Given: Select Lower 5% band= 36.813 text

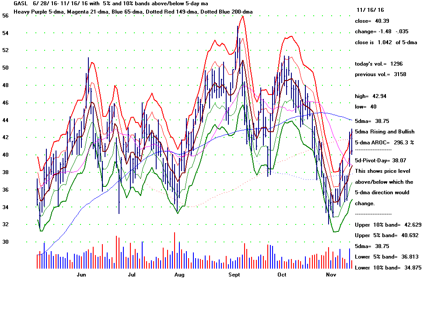Looking at the screenshot, I should (x=388, y=257).
